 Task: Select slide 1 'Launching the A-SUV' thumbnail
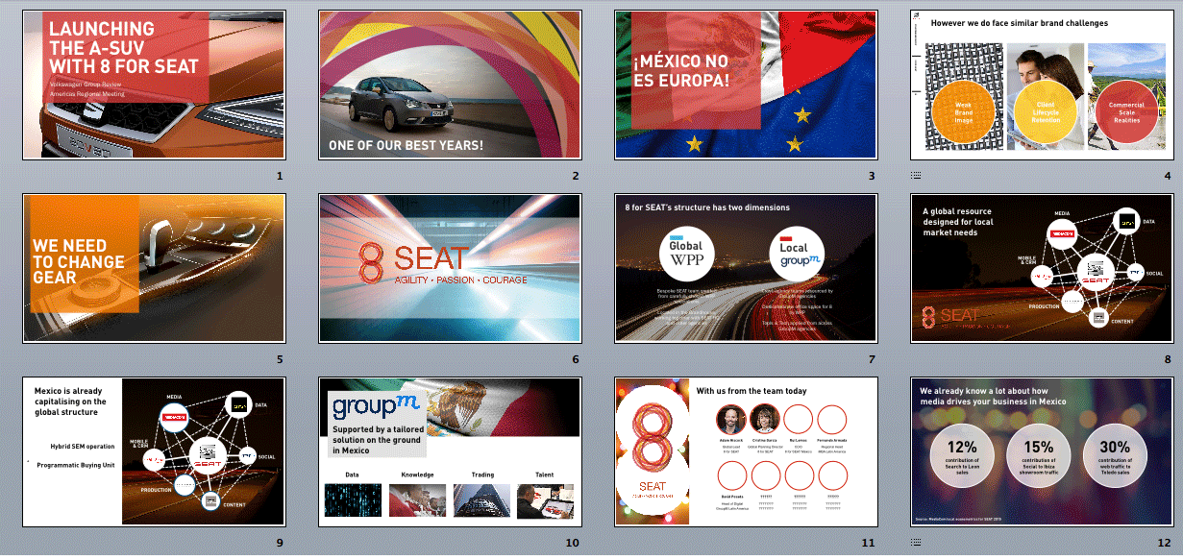click(154, 85)
